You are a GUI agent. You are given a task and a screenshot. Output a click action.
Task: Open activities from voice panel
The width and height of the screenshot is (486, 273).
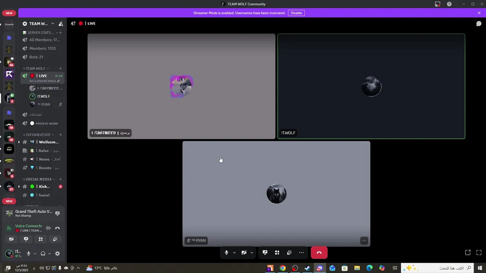(41, 239)
